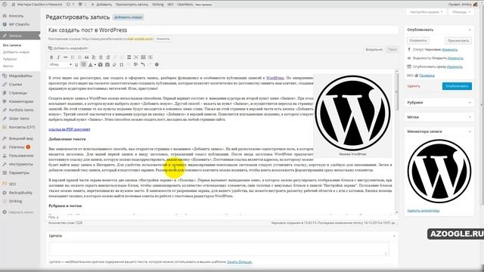Screen dimensions: 484x272
Task: Expand Help dropdown tab
Action: tap(461, 12)
